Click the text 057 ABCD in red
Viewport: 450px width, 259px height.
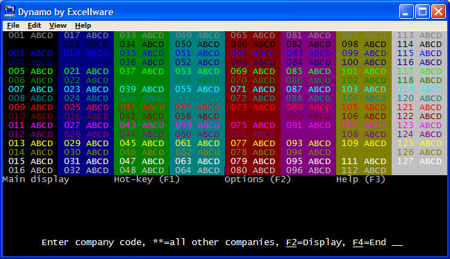pos(197,107)
